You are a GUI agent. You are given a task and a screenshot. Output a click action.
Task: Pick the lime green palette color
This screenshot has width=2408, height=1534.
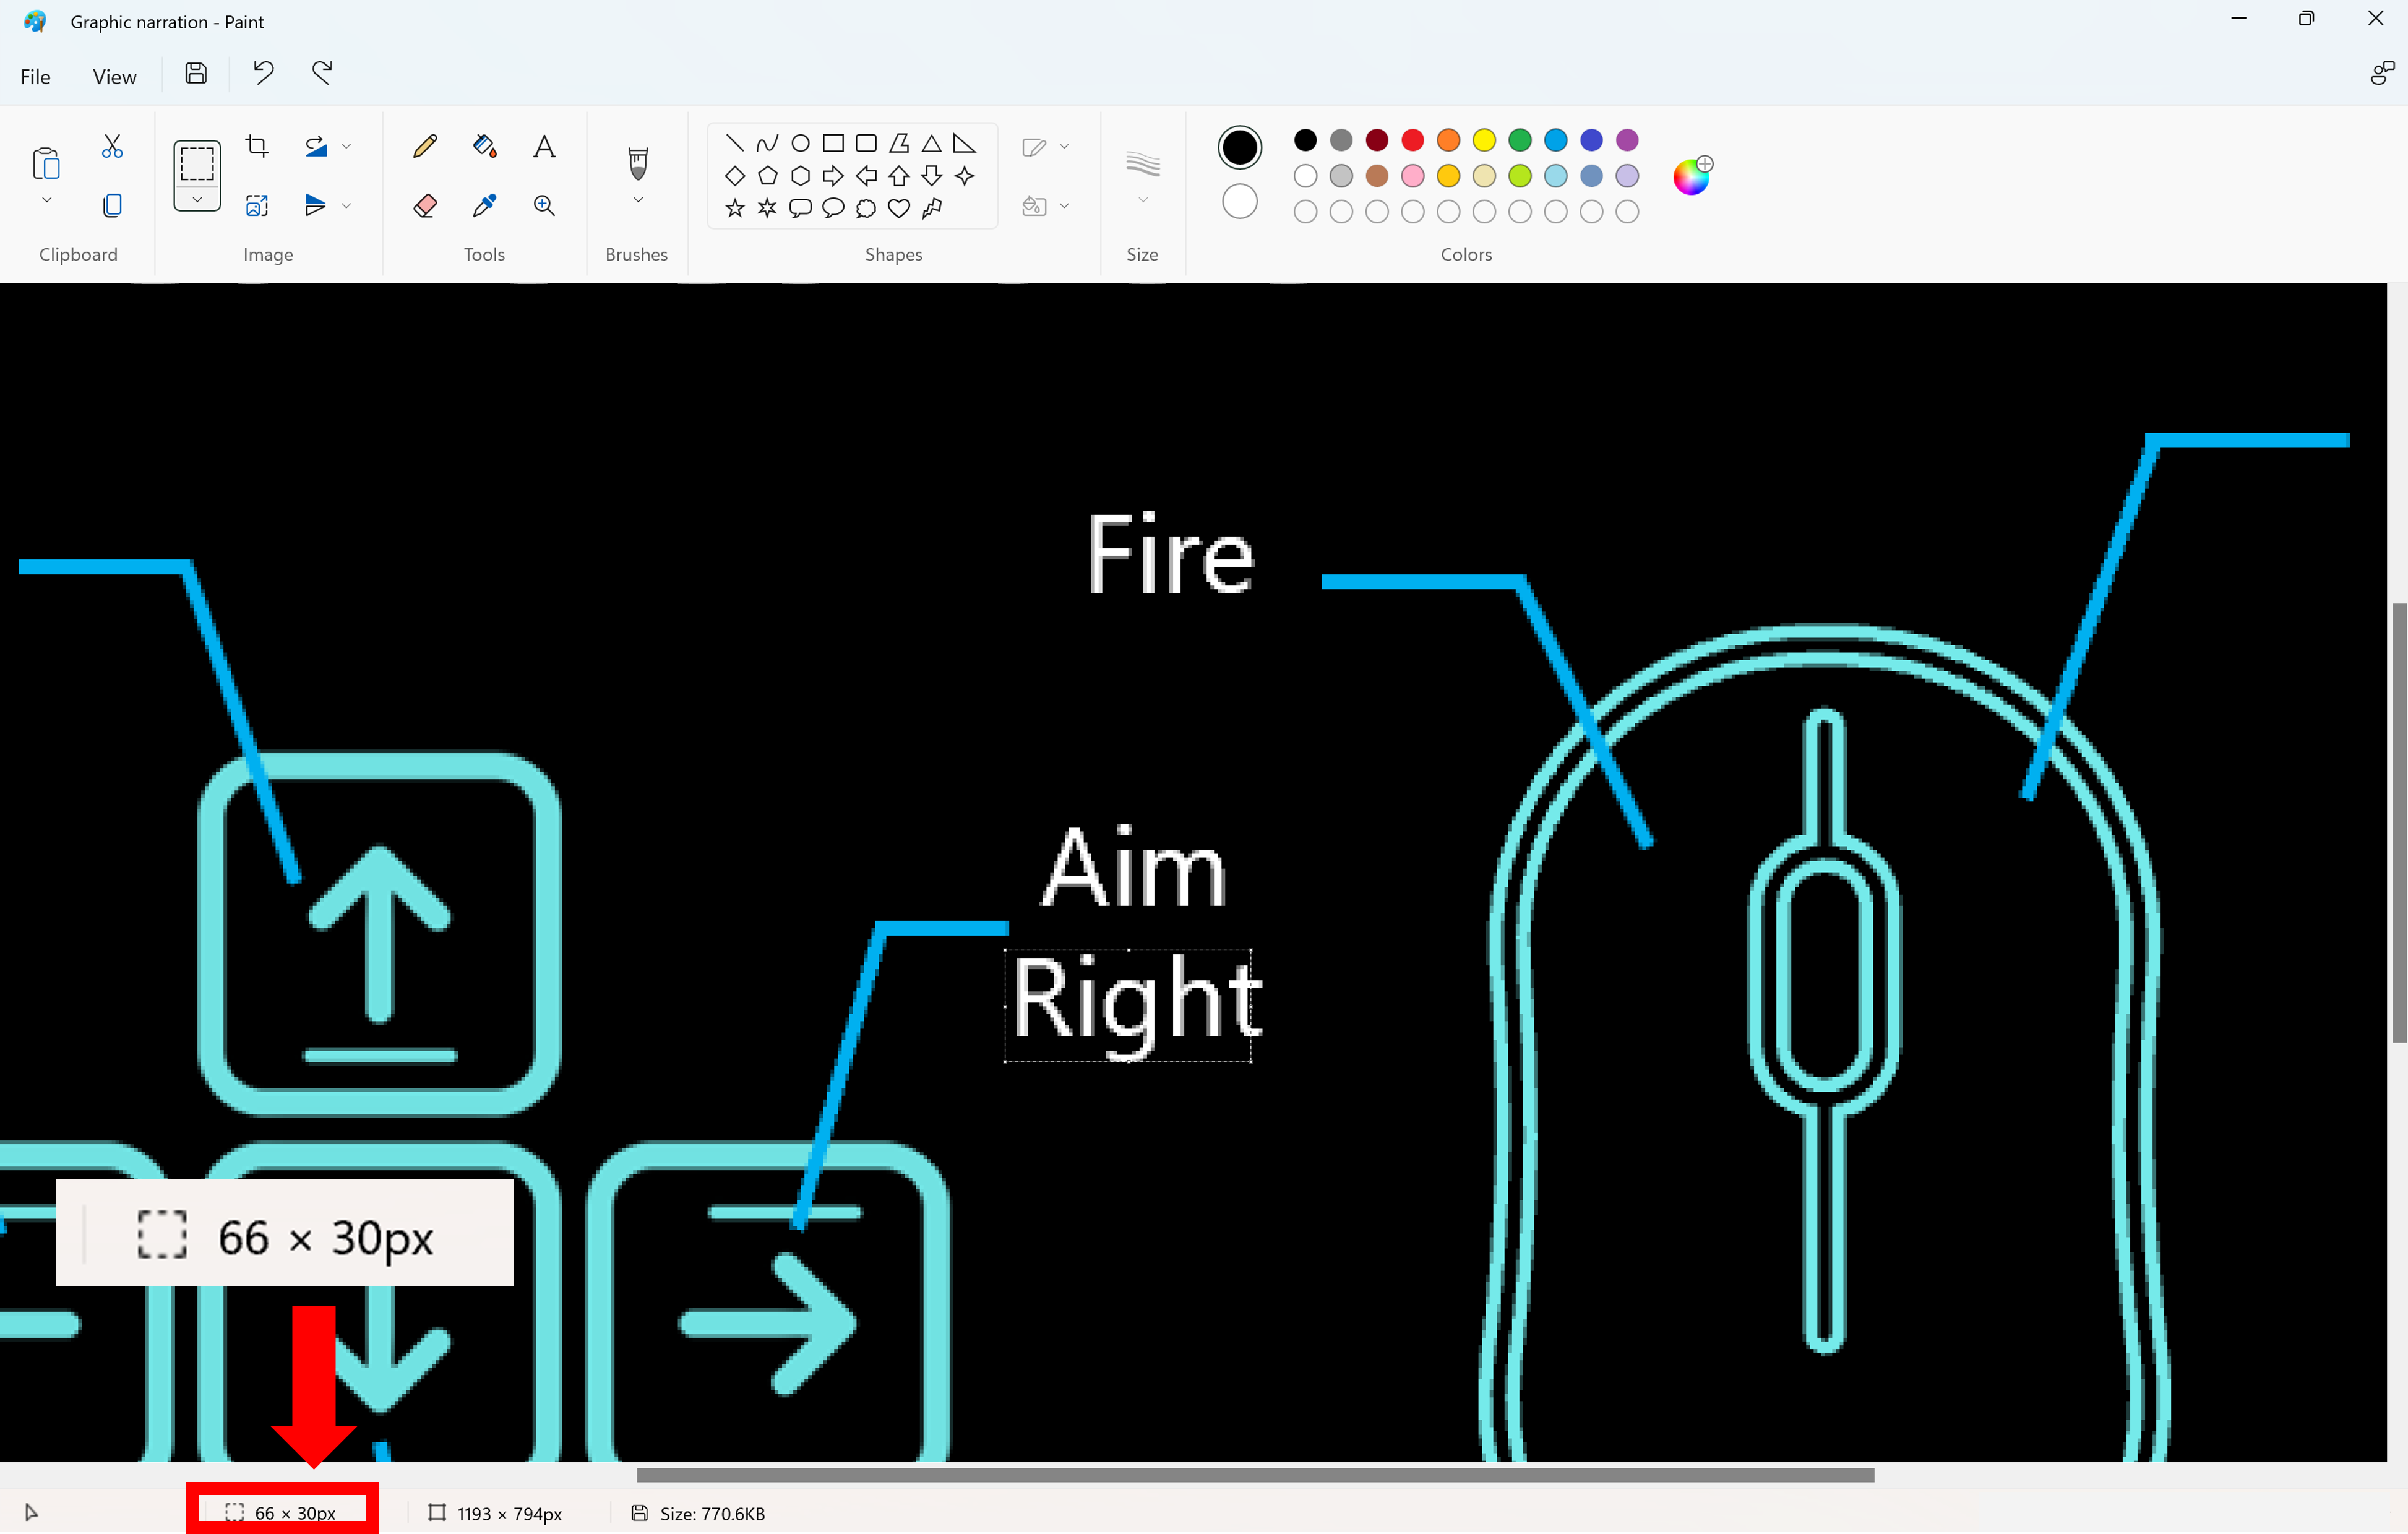coord(1520,176)
